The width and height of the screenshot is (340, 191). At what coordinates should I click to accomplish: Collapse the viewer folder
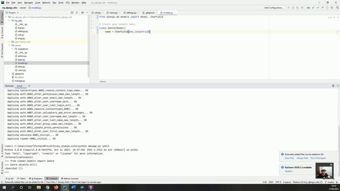10,46
